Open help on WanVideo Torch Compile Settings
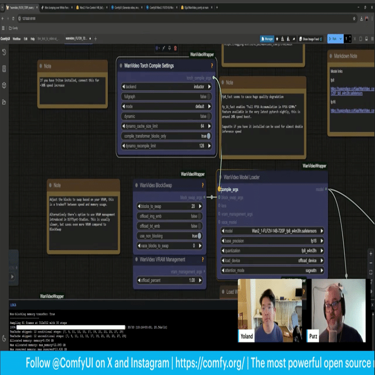This screenshot has width=375, height=375. [211, 66]
